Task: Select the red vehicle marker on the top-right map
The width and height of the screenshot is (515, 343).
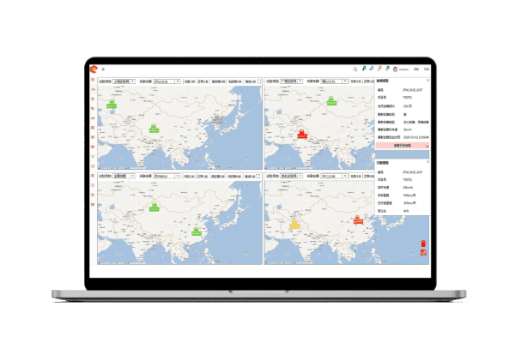Action: [301, 135]
